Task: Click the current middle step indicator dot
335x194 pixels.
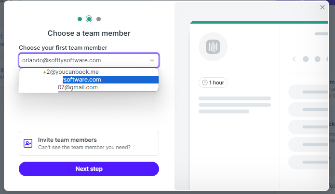Action: (x=89, y=19)
